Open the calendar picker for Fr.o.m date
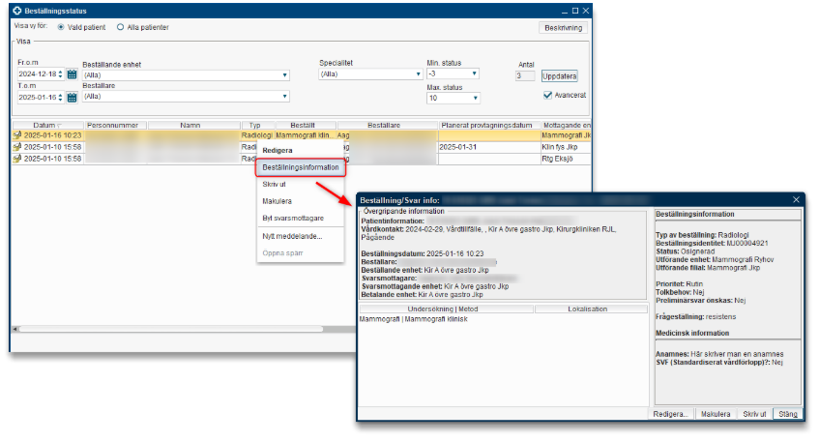The width and height of the screenshot is (819, 442). [x=72, y=74]
